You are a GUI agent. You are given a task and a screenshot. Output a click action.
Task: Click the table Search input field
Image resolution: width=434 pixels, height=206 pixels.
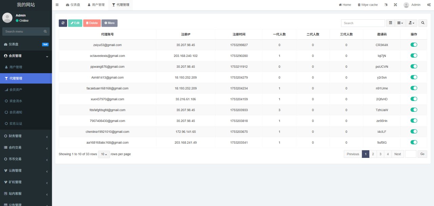363,23
